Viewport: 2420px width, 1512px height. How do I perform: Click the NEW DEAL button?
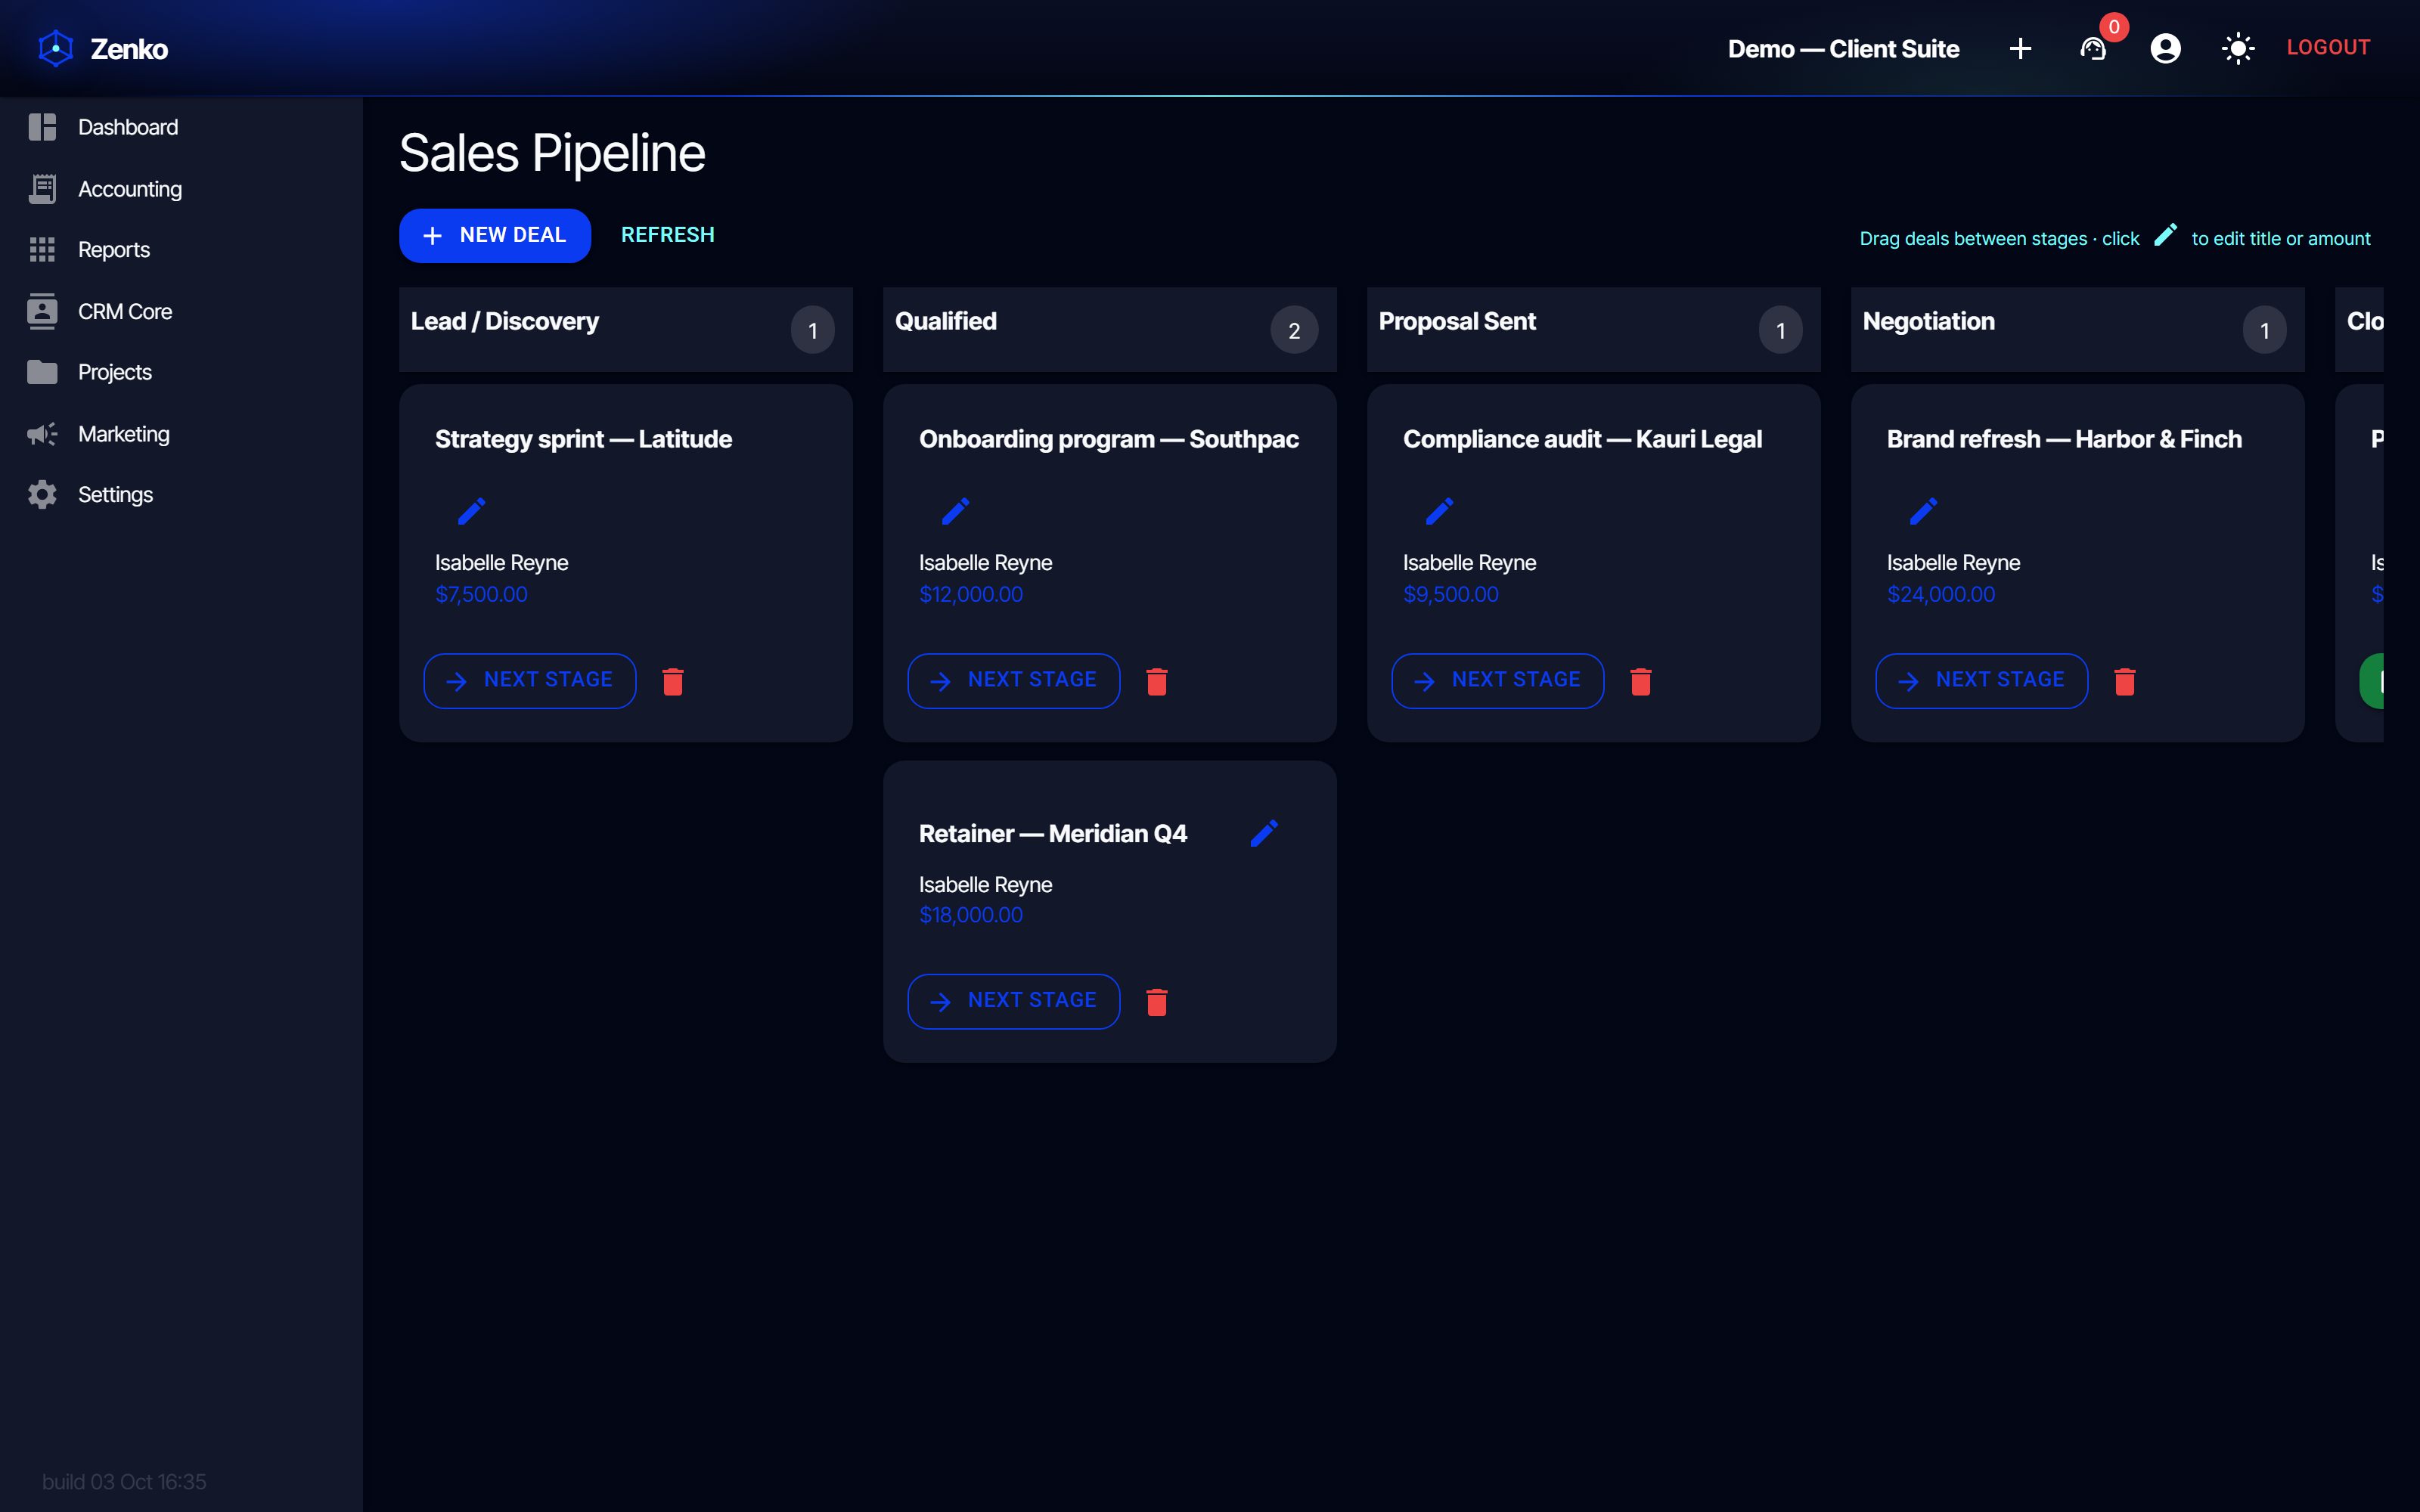pyautogui.click(x=495, y=235)
